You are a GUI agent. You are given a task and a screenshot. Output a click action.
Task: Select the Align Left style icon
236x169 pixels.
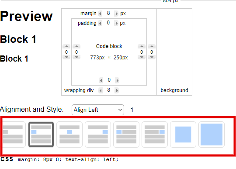click(x=41, y=135)
